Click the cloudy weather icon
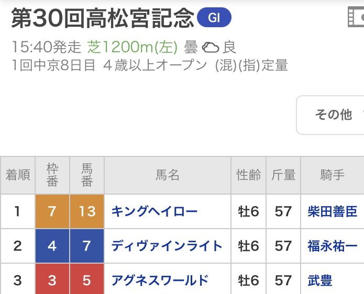The image size is (364, 294). point(211,47)
